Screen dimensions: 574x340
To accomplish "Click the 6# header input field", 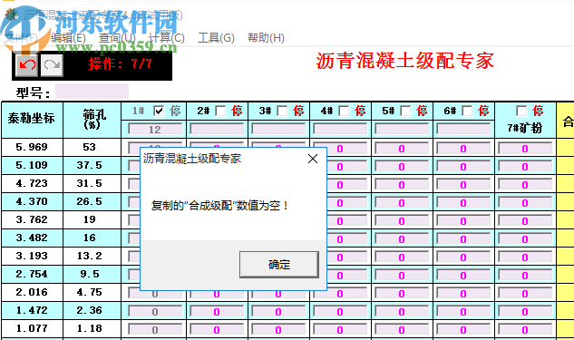I will 463,130.
